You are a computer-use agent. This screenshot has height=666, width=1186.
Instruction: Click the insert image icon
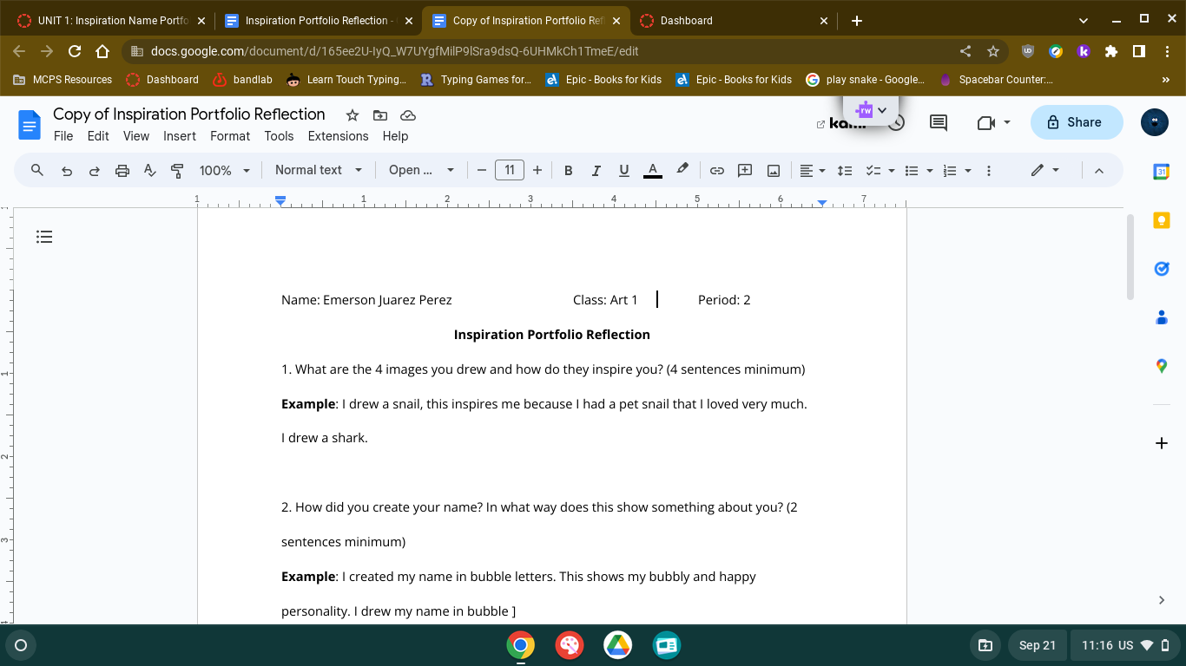pos(773,171)
